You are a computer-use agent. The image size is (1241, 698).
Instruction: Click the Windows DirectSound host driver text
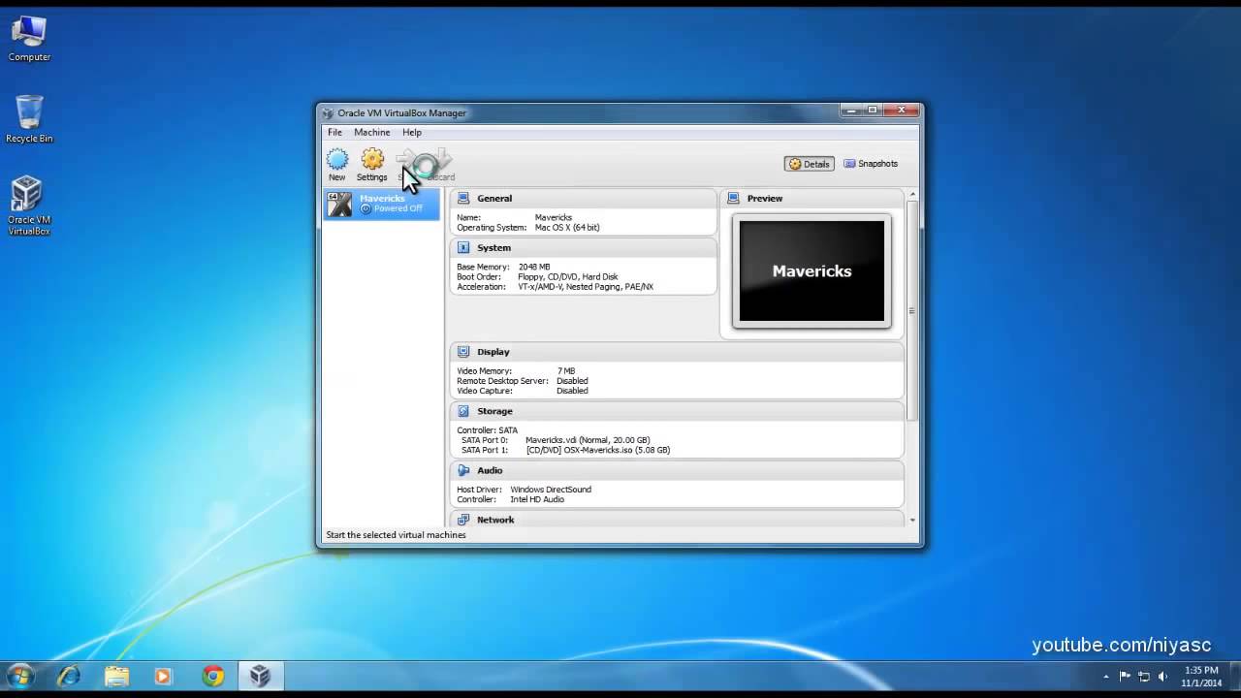tap(551, 490)
